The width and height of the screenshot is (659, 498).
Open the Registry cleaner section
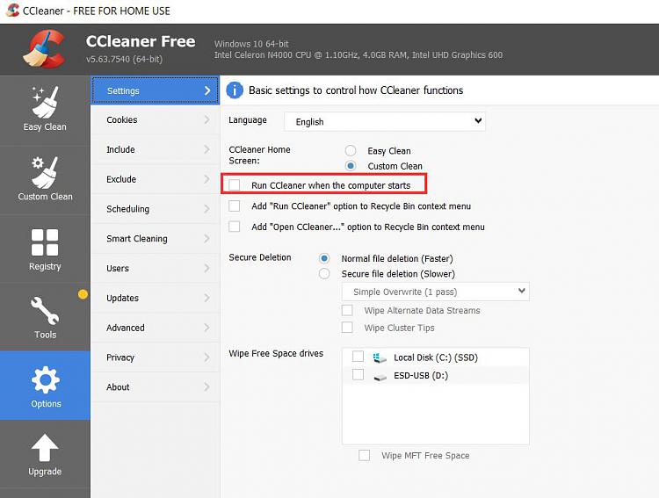tap(45, 249)
